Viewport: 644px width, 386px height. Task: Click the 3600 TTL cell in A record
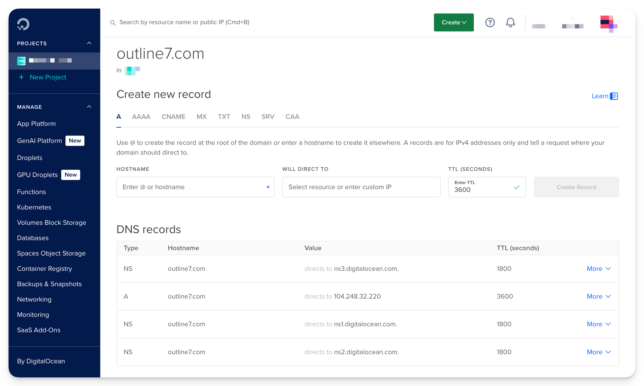505,297
